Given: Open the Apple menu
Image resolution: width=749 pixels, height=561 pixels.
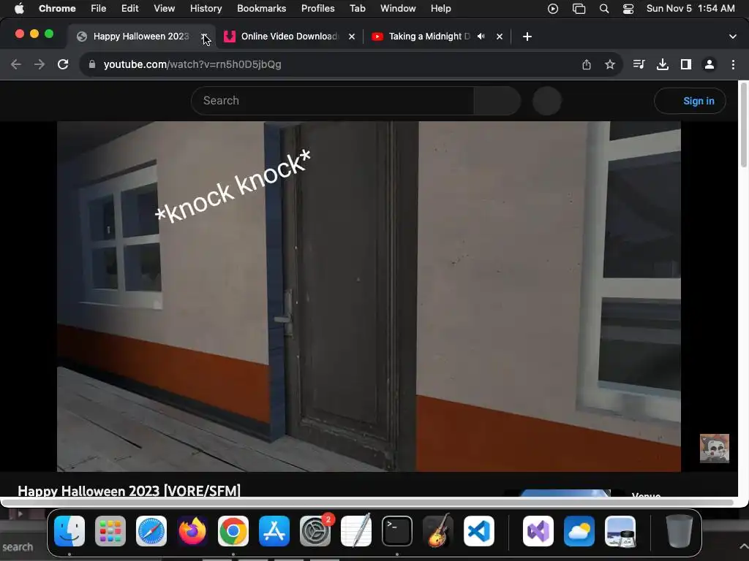Looking at the screenshot, I should [x=18, y=8].
